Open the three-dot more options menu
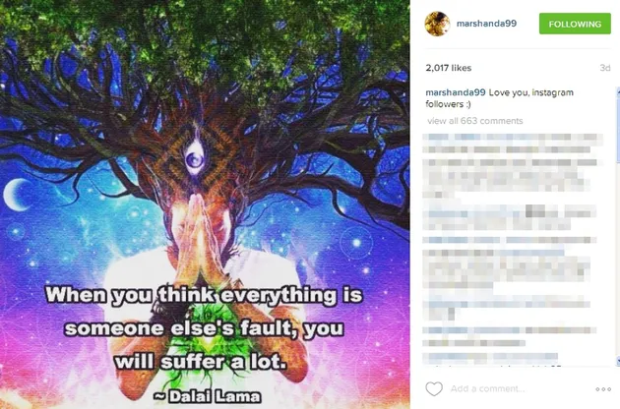The image size is (620, 409). pyautogui.click(x=603, y=389)
